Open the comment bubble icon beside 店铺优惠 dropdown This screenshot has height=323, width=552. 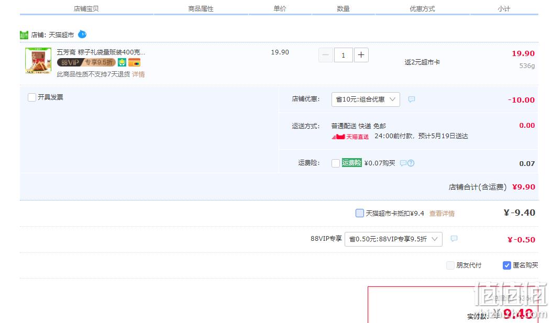[411, 99]
